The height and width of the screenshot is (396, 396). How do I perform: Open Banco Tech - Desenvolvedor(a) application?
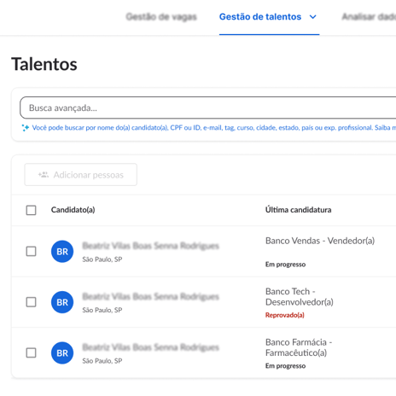pyautogui.click(x=300, y=297)
